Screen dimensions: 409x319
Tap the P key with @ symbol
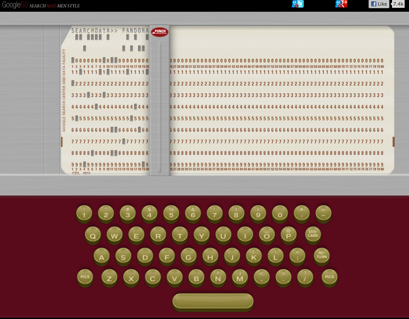coord(288,235)
